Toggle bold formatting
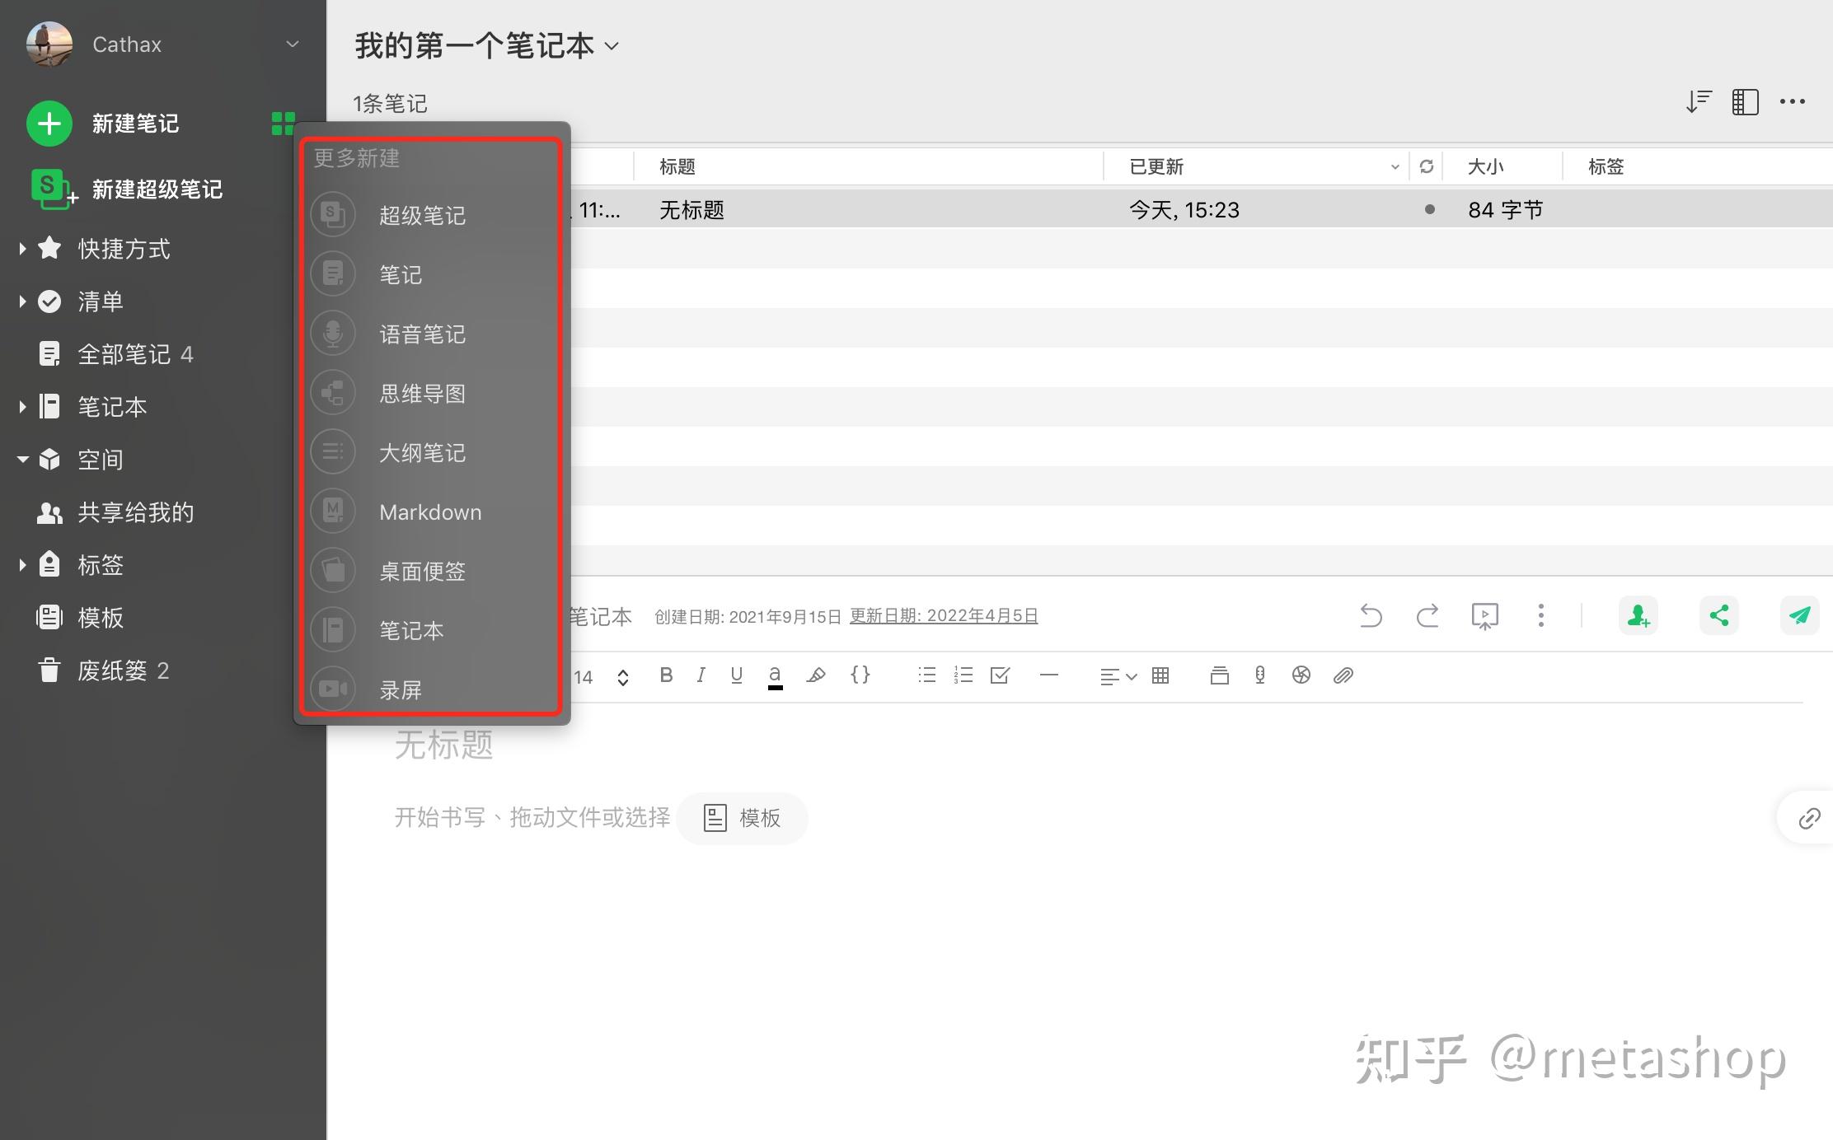The image size is (1833, 1140). pos(666,675)
